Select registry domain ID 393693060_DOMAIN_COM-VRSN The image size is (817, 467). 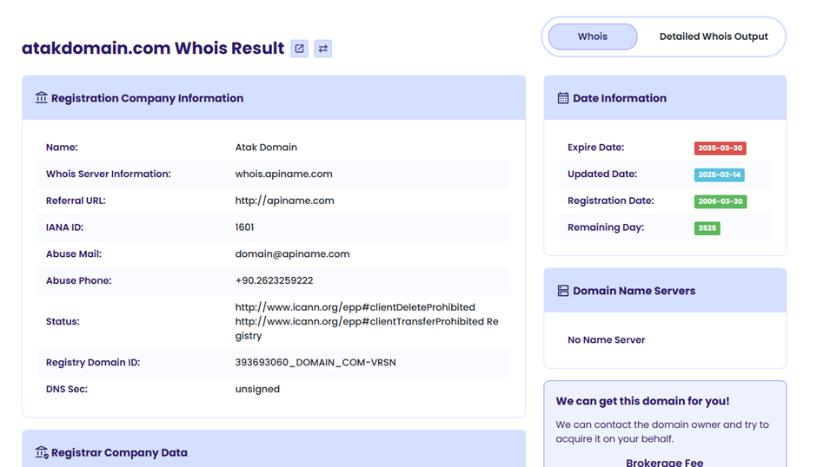pyautogui.click(x=316, y=362)
